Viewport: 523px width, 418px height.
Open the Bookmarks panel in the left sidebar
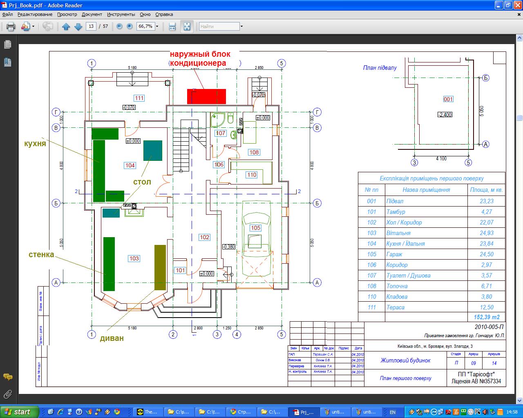[7, 62]
